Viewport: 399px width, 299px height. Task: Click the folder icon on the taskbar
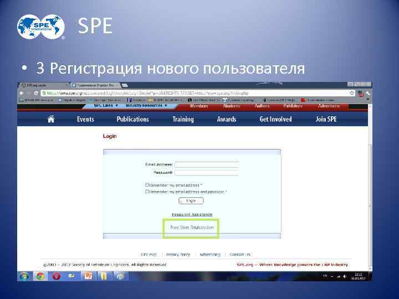point(104,276)
